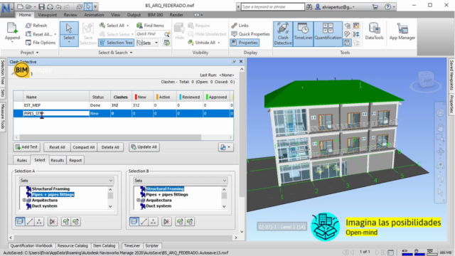Click the keyword search input field
The image size is (455, 256).
pyautogui.click(x=273, y=6)
